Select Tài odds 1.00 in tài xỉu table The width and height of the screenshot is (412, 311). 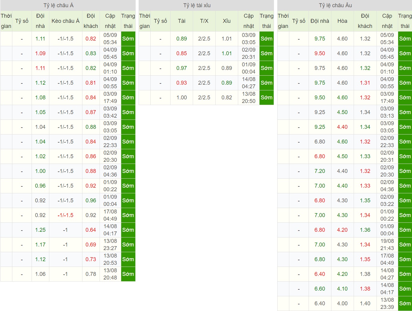click(x=182, y=98)
